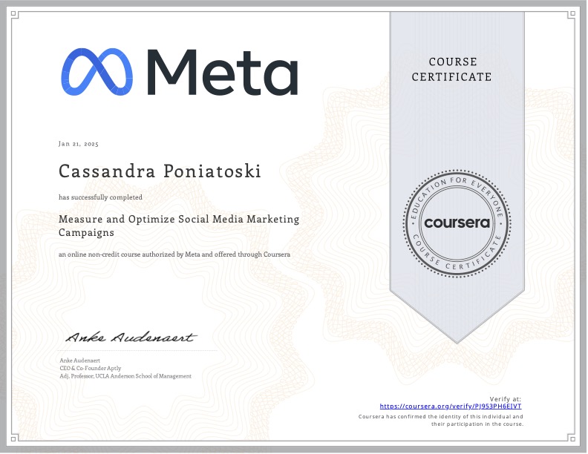Click the handwritten Anke Audenaert signature

tap(131, 338)
